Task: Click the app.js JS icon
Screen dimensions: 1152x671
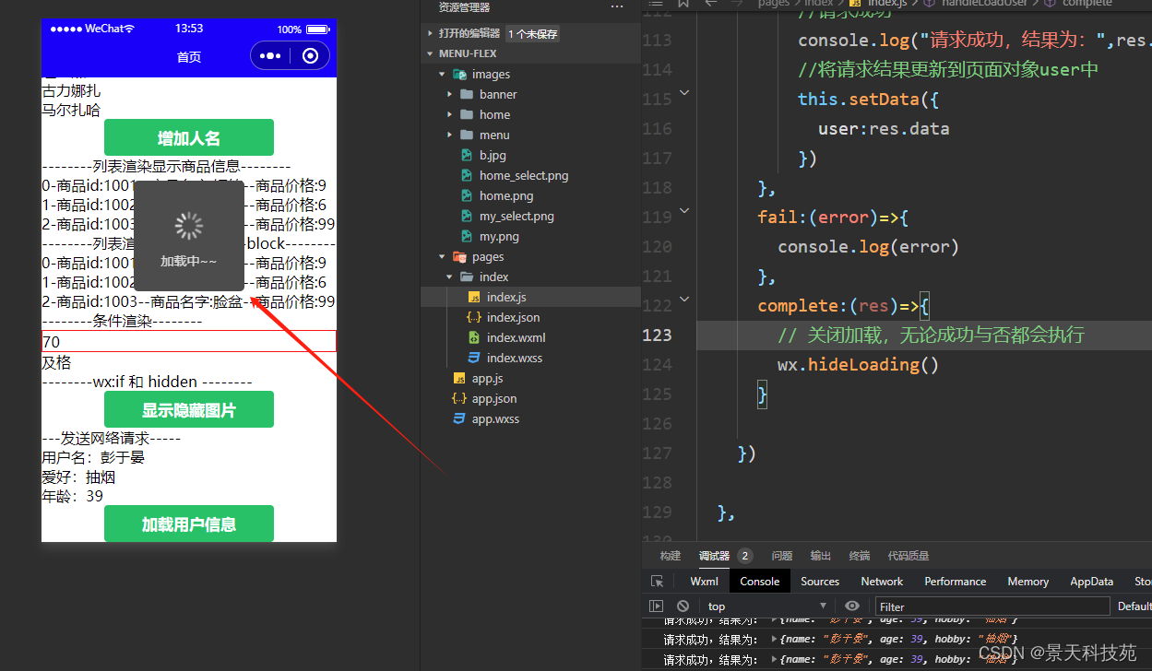Action: click(459, 378)
